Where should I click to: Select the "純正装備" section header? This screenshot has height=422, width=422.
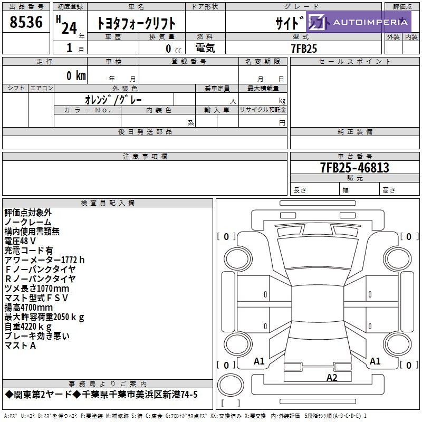point(354,131)
